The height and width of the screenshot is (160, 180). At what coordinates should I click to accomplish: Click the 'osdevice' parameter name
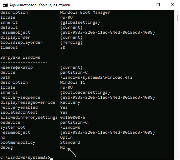[x=10, y=122]
